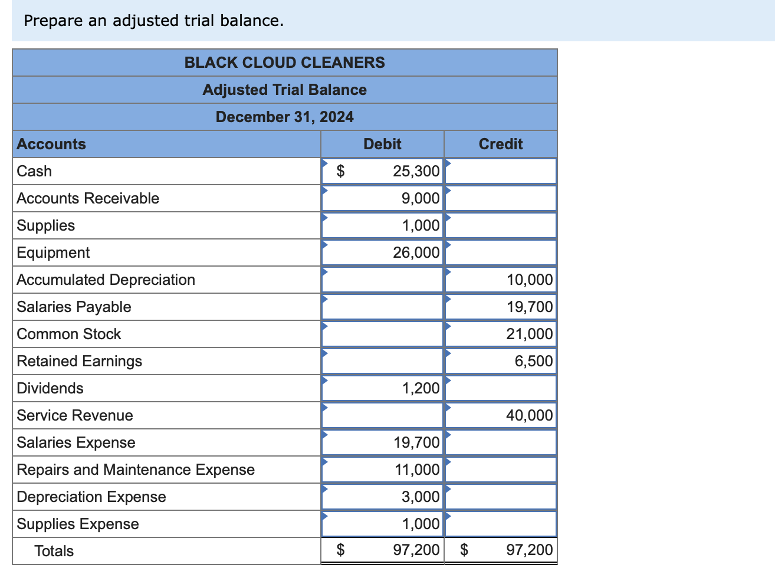Click the Accounts column header
Image resolution: width=775 pixels, height=571 pixels.
point(51,144)
